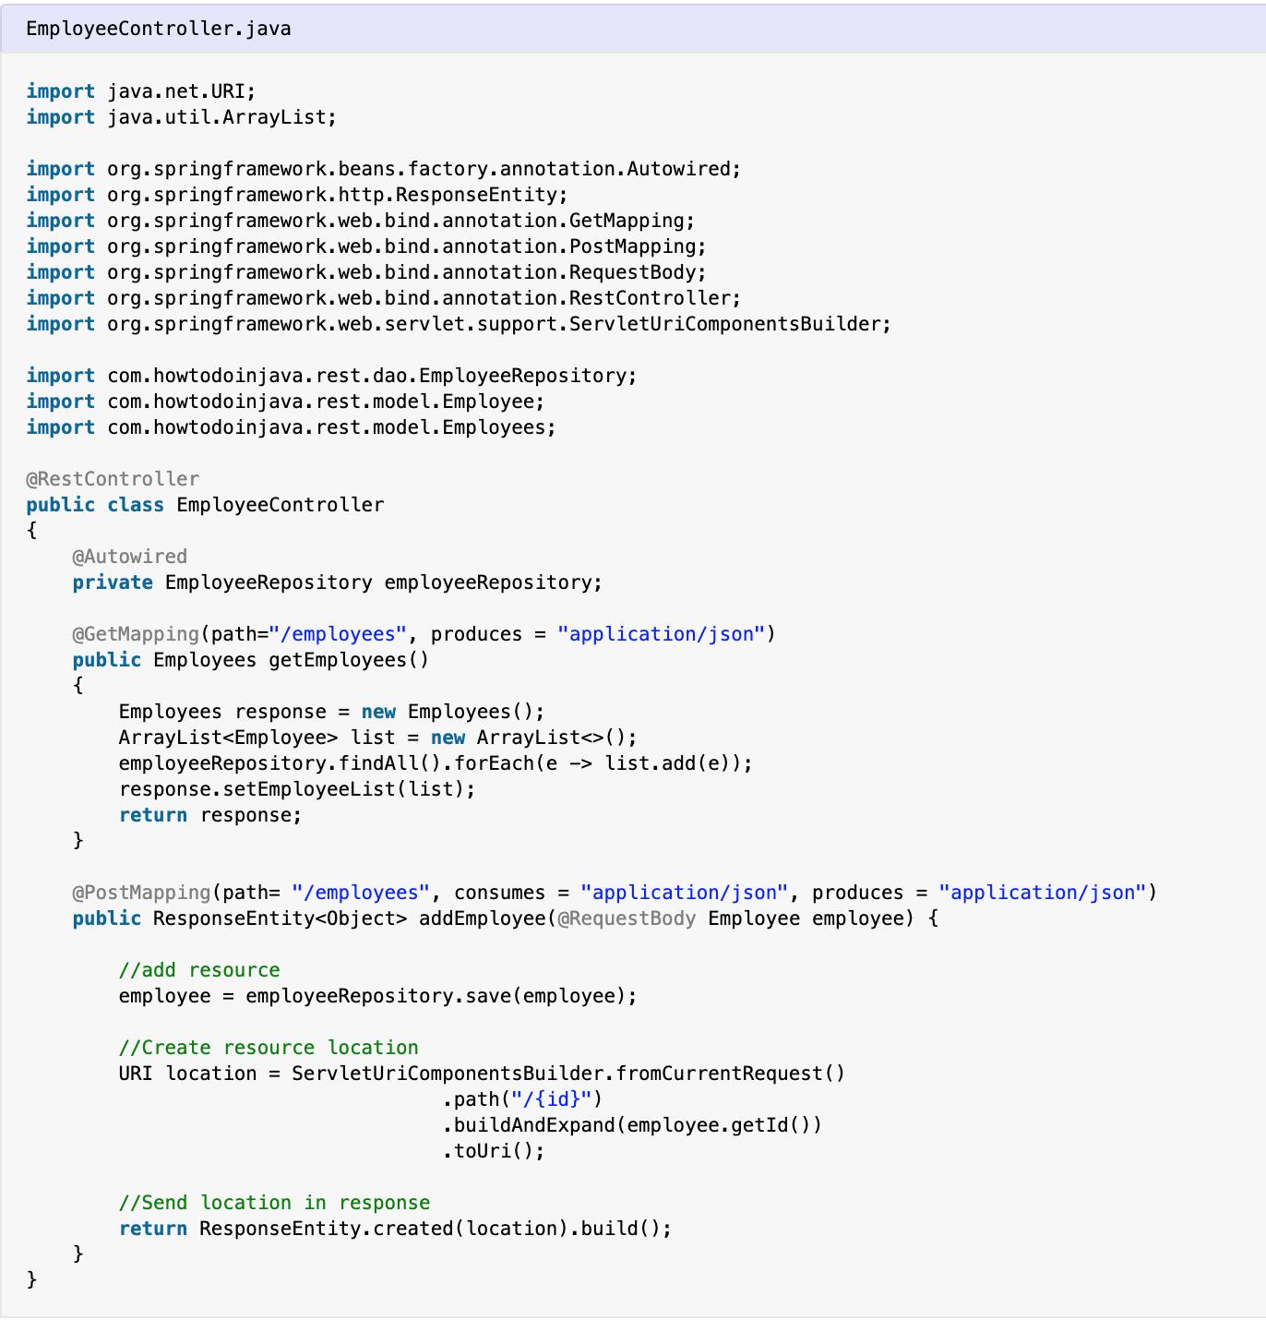Click the 'URI location = ServletUriComponentsBuilder' line
Viewport: 1266px width, 1320px height.
point(482,1074)
